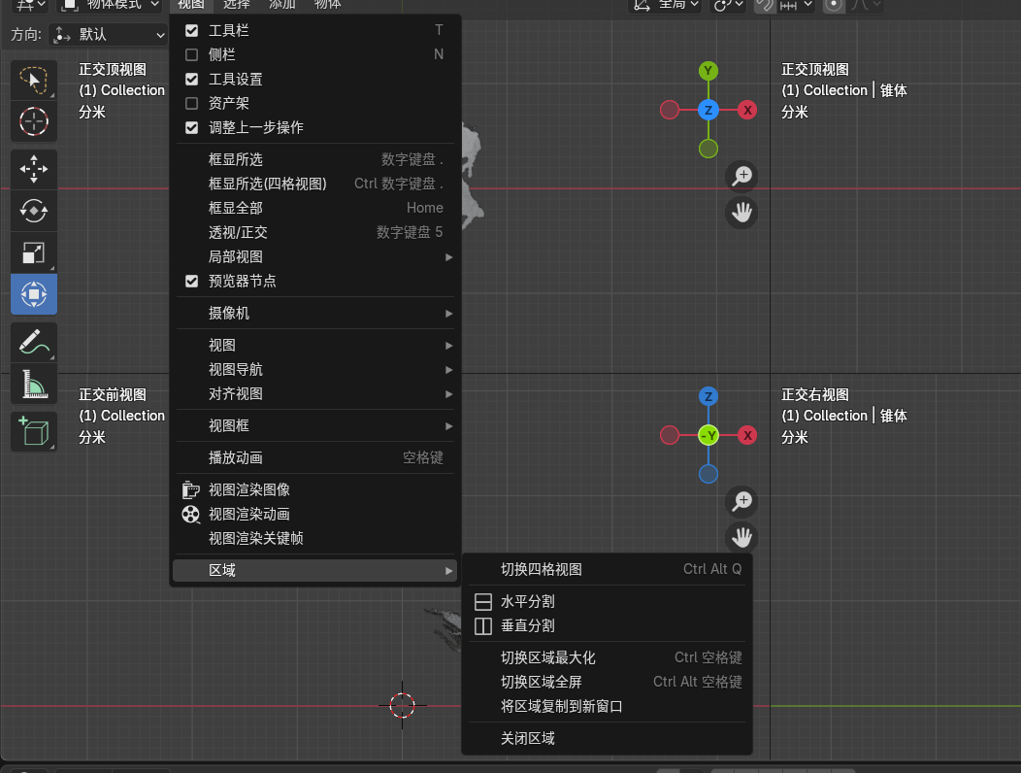Click 视图渲染关键帧 menu item
Viewport: 1021px width, 773px height.
315,538
